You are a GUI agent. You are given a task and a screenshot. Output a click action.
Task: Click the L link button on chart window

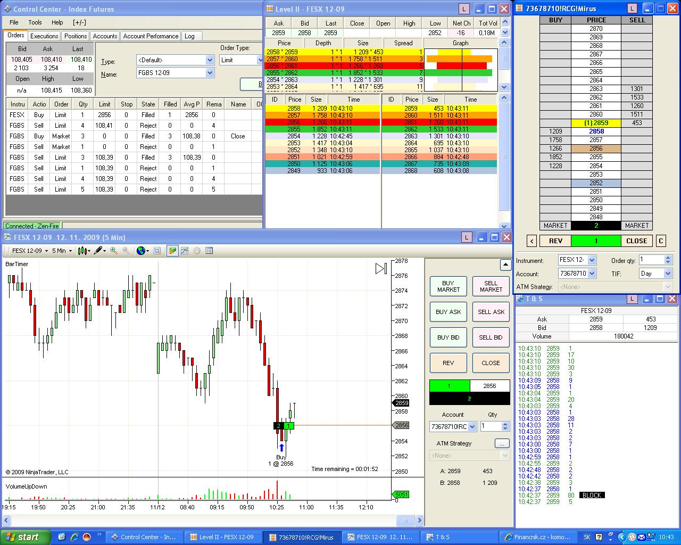tap(467, 237)
